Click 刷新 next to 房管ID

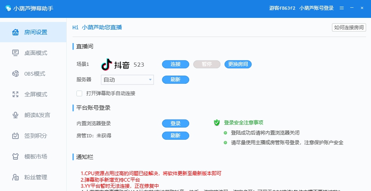click(x=176, y=136)
